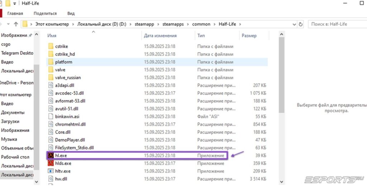
Task: Select the hw.dll file icon
Action: pos(51,179)
